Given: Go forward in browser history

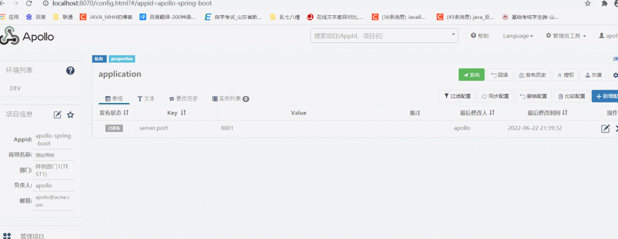Looking at the screenshot, I should (x=15, y=3).
